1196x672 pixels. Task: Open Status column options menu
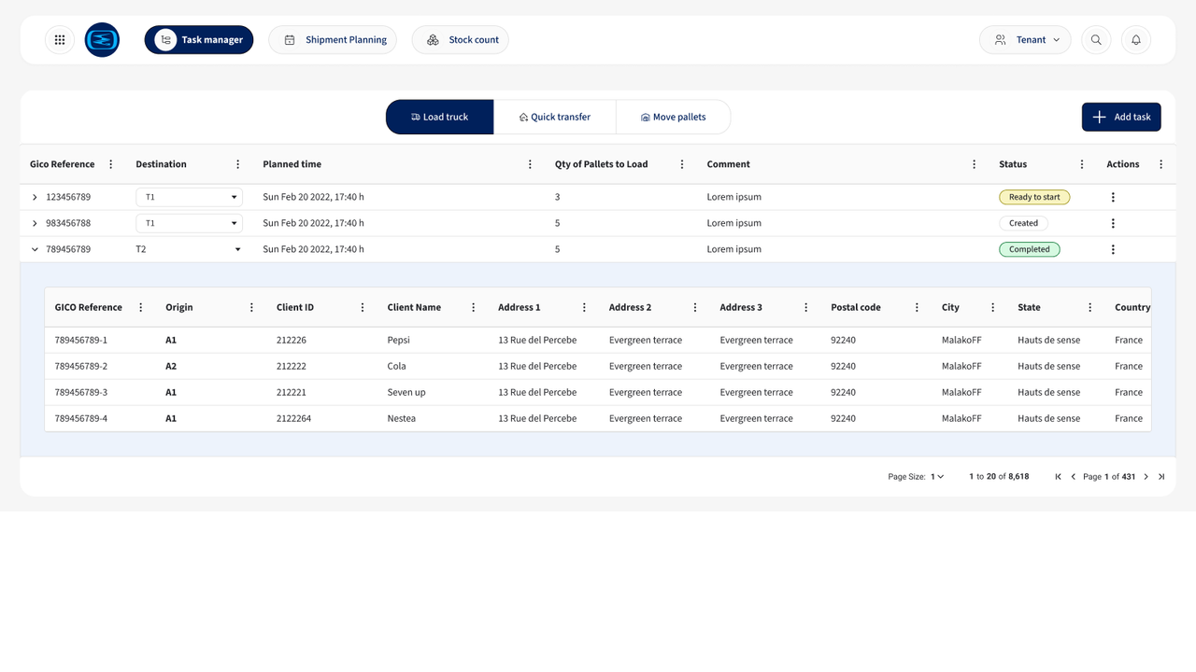coord(1082,164)
